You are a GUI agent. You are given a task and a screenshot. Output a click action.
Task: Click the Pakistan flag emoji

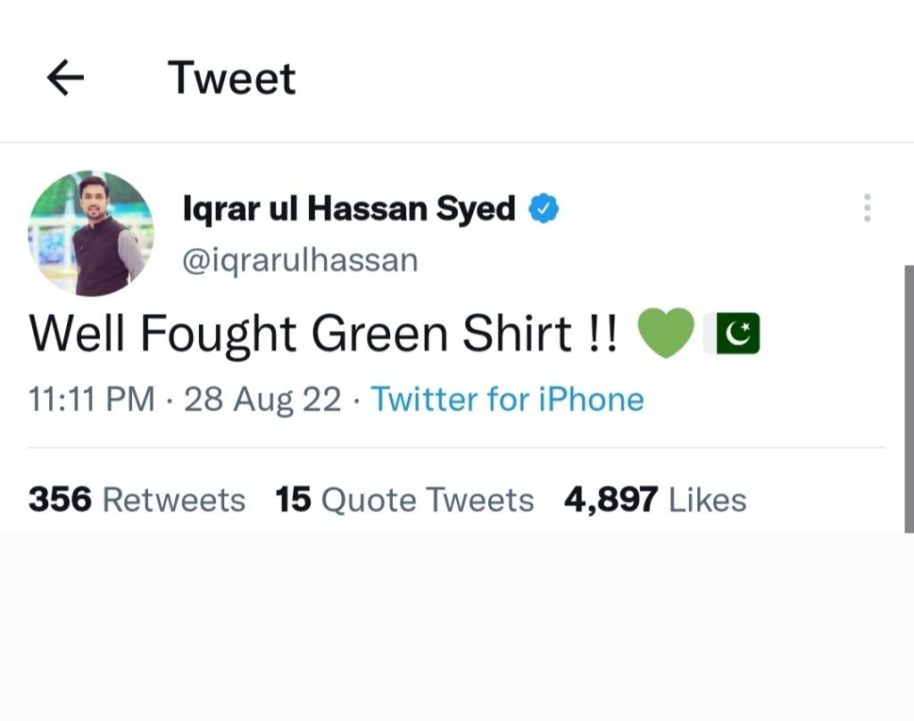coord(732,334)
